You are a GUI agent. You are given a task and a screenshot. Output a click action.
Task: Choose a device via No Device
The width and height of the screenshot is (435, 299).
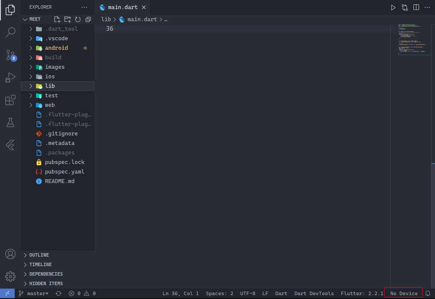click(403, 293)
